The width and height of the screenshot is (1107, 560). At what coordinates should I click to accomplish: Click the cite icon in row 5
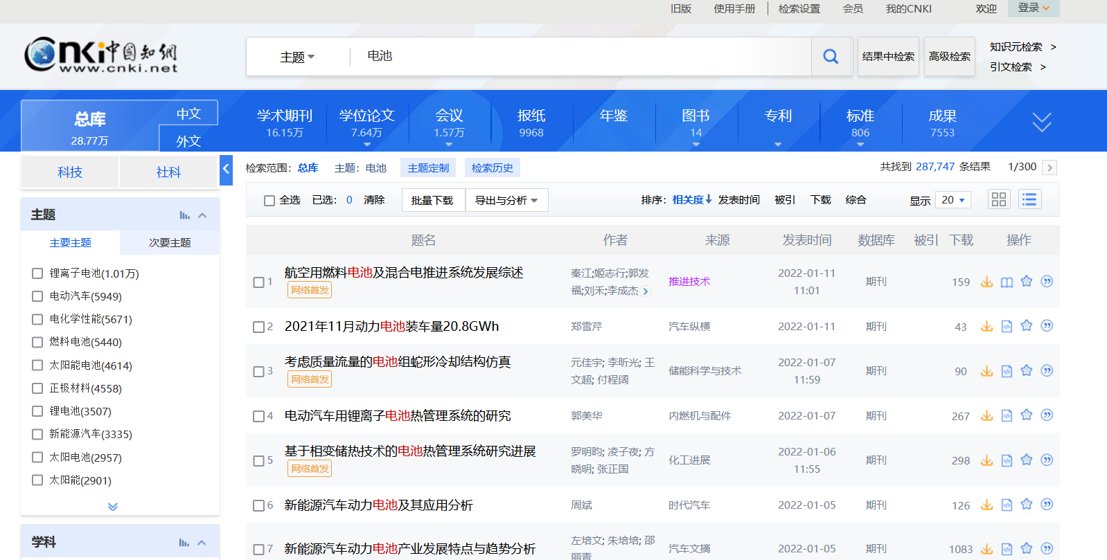(1047, 460)
